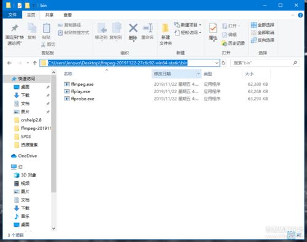
Task: Click Edit in the ribbon
Action: 230,34
